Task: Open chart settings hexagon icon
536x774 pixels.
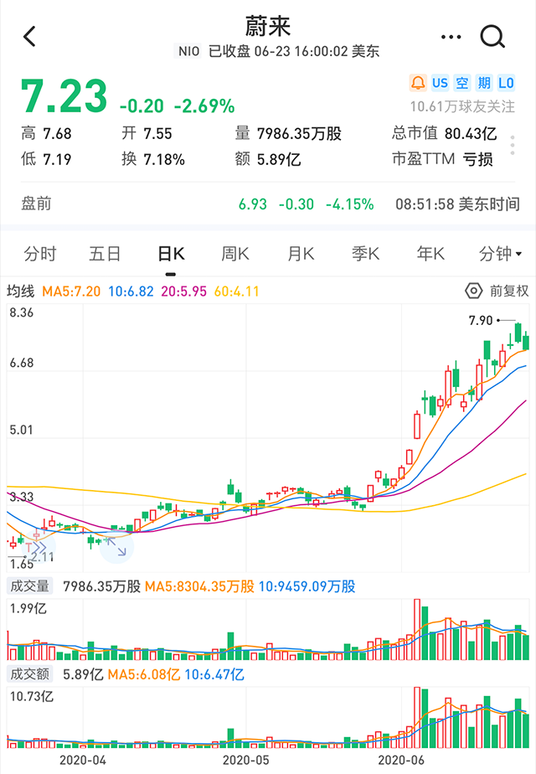Action: tap(474, 291)
